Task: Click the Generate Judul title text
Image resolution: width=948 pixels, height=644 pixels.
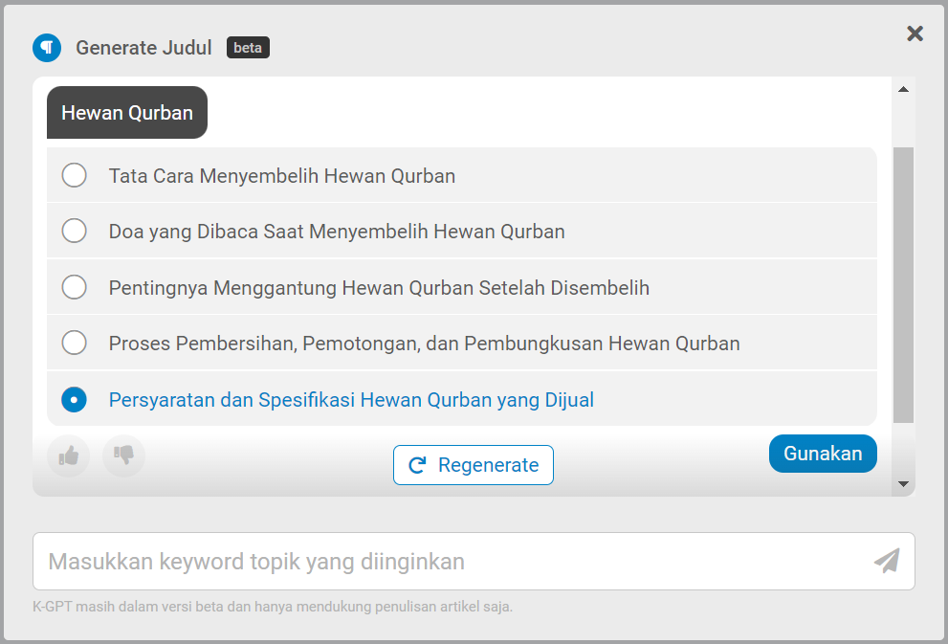Action: click(143, 48)
